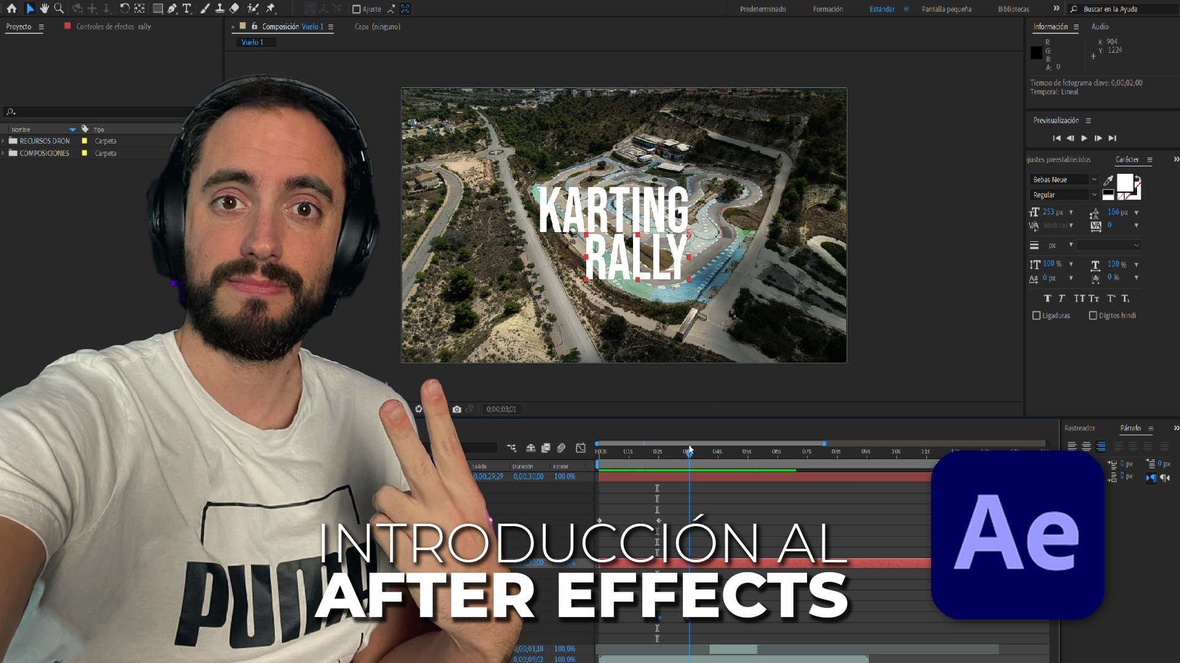
Task: Click the timeline graph editor icon
Action: [581, 448]
